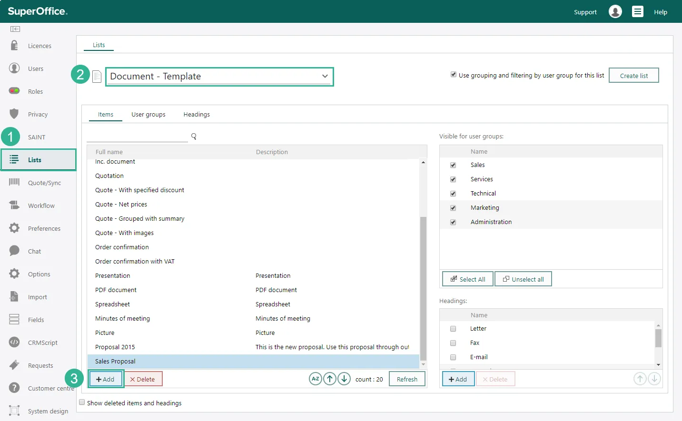
Task: Switch to the Headings tab
Action: (x=197, y=115)
